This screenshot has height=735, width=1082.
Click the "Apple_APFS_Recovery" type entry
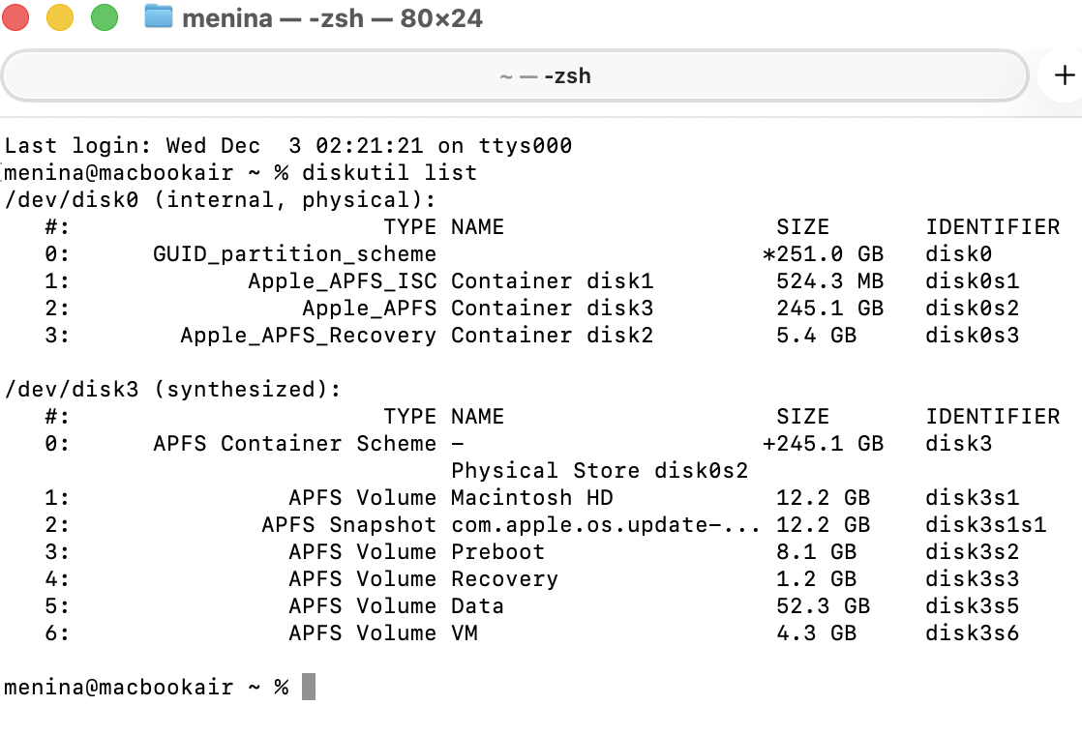tap(308, 336)
